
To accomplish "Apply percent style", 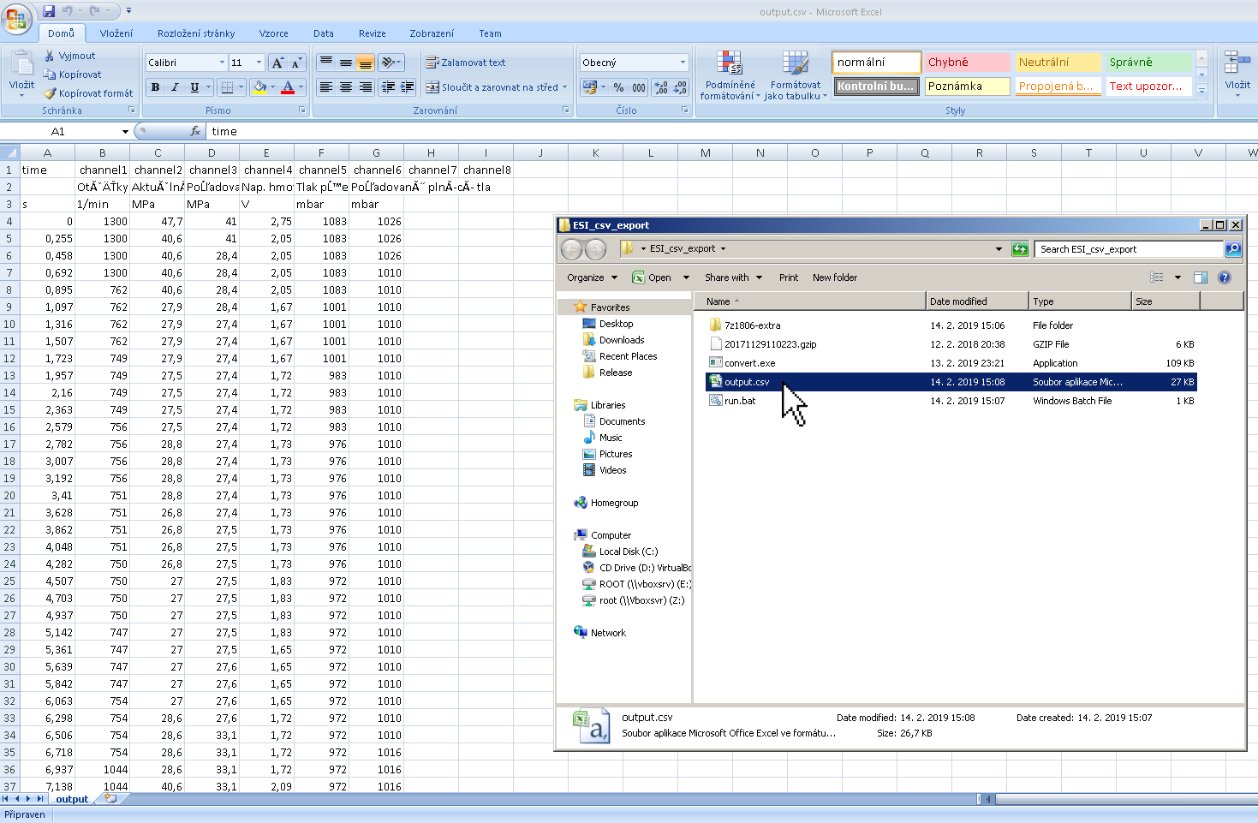I will (618, 87).
